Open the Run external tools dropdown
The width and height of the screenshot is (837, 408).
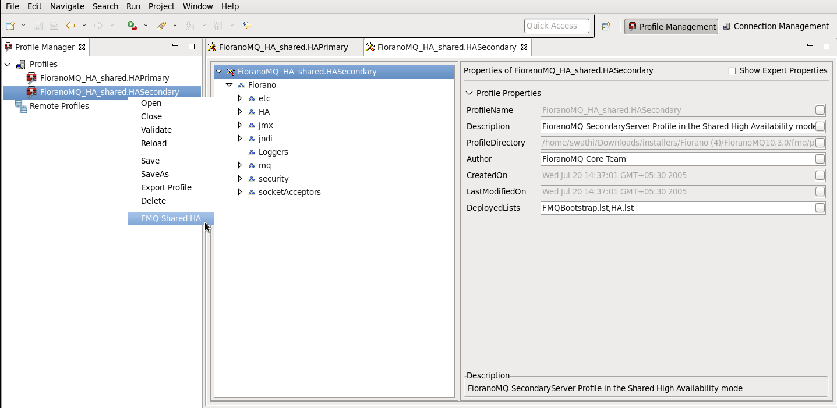coord(146,26)
